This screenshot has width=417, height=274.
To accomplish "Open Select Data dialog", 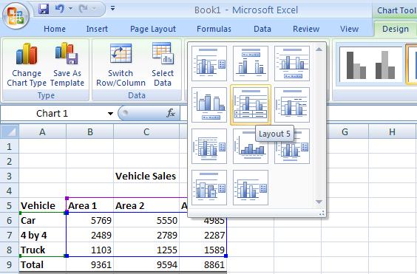I will pos(163,64).
